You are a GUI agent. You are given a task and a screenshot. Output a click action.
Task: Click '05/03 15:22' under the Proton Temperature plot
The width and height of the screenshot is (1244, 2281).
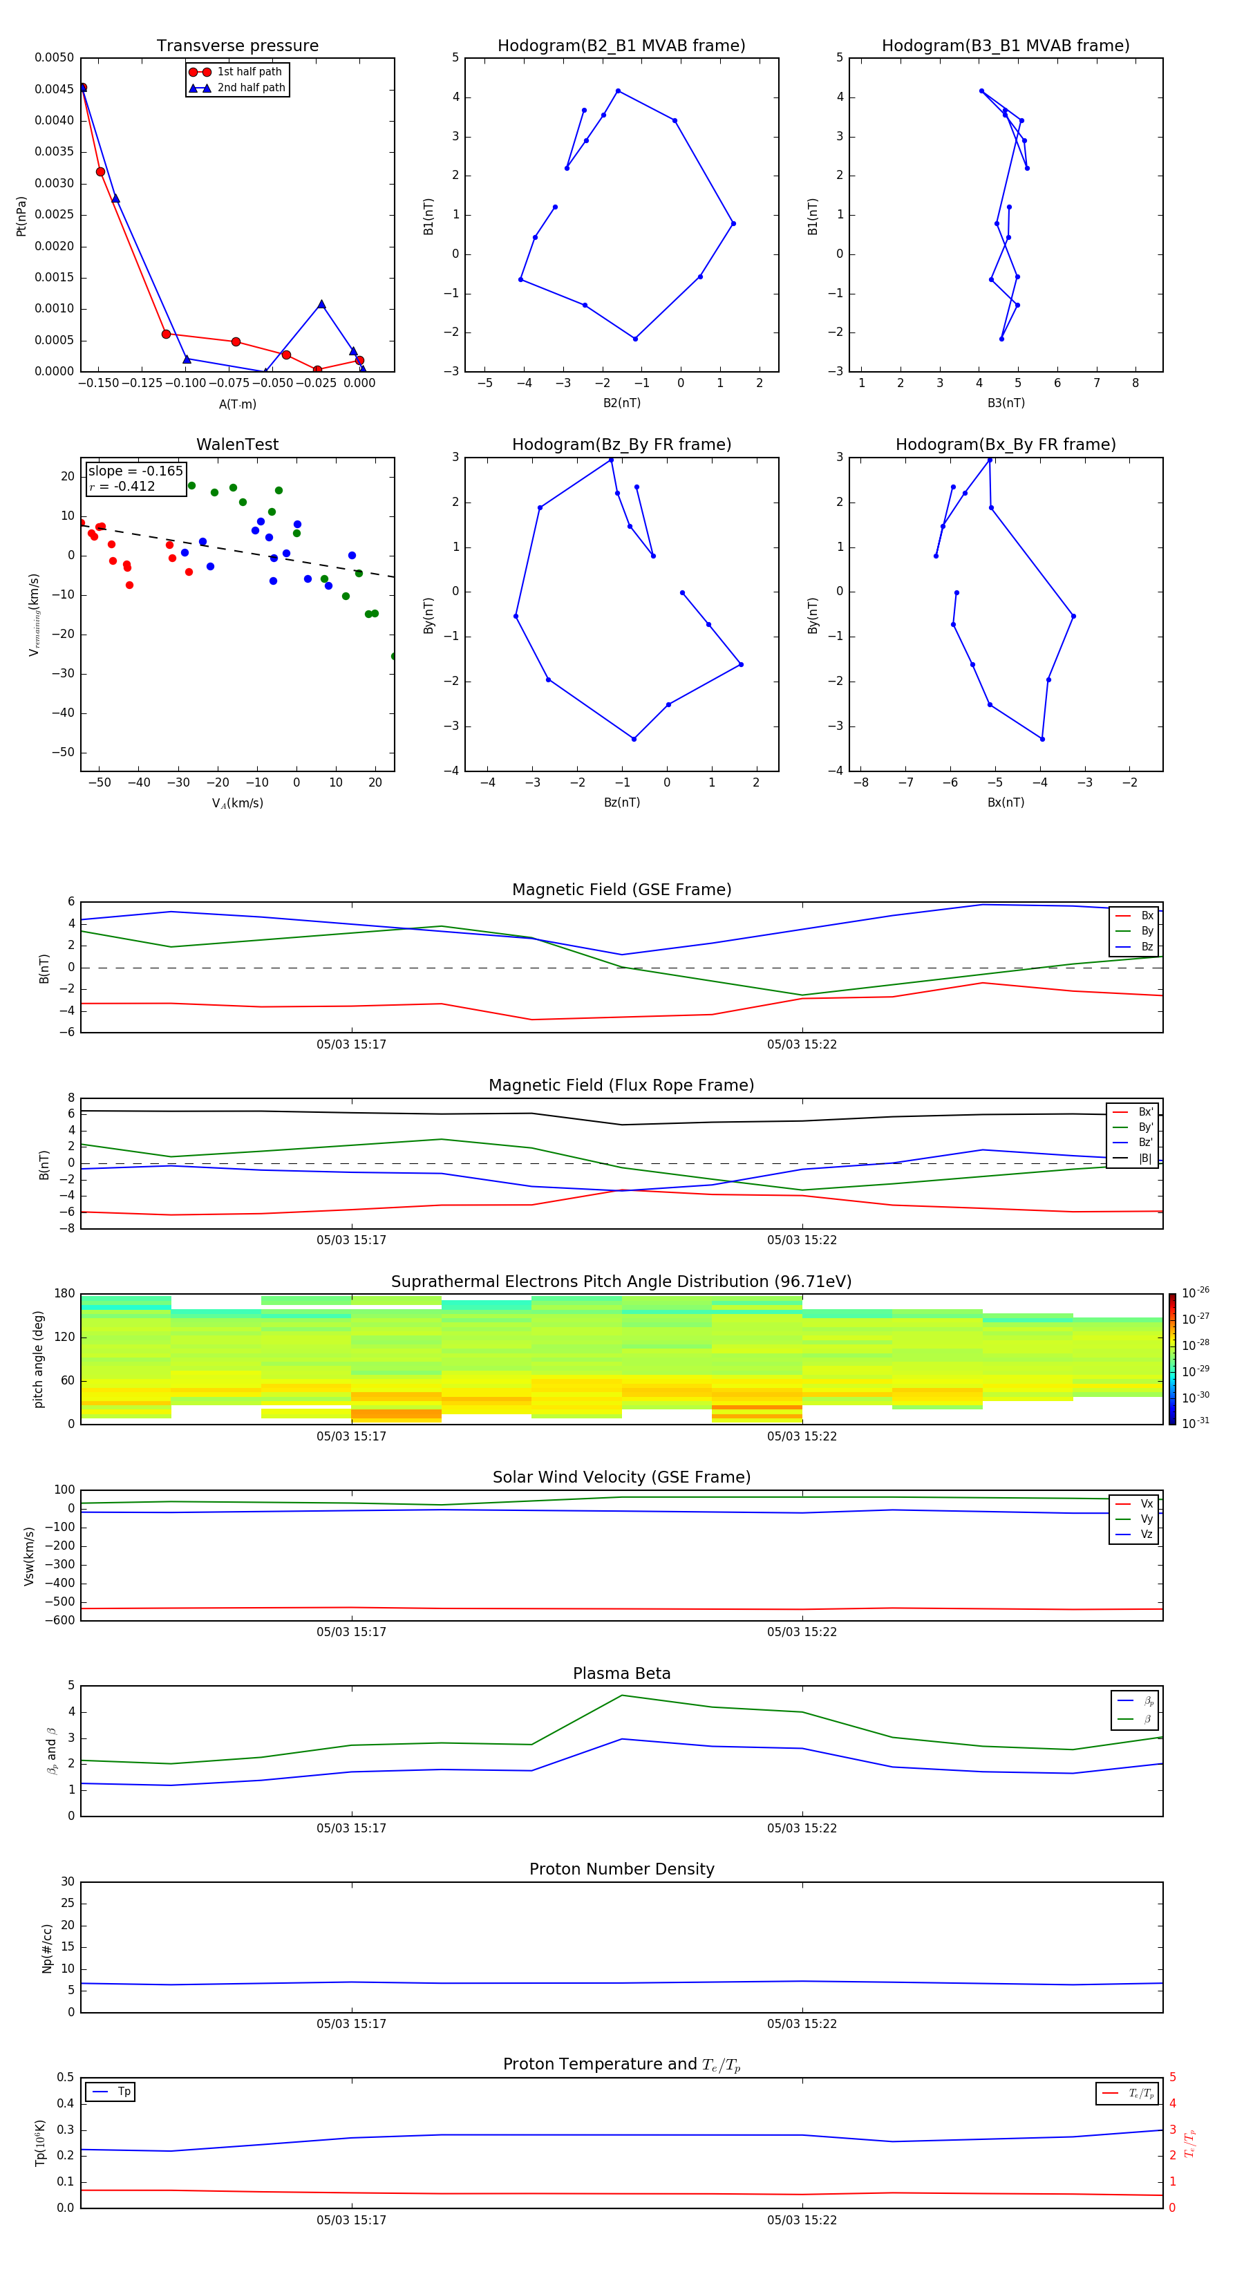click(x=802, y=2220)
